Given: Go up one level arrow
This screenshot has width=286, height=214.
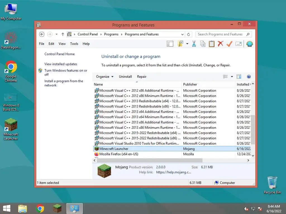Looking at the screenshot, I should (x=63, y=34).
